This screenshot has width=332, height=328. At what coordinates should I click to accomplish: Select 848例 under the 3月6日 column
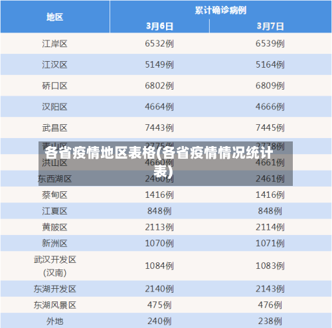[159, 211]
